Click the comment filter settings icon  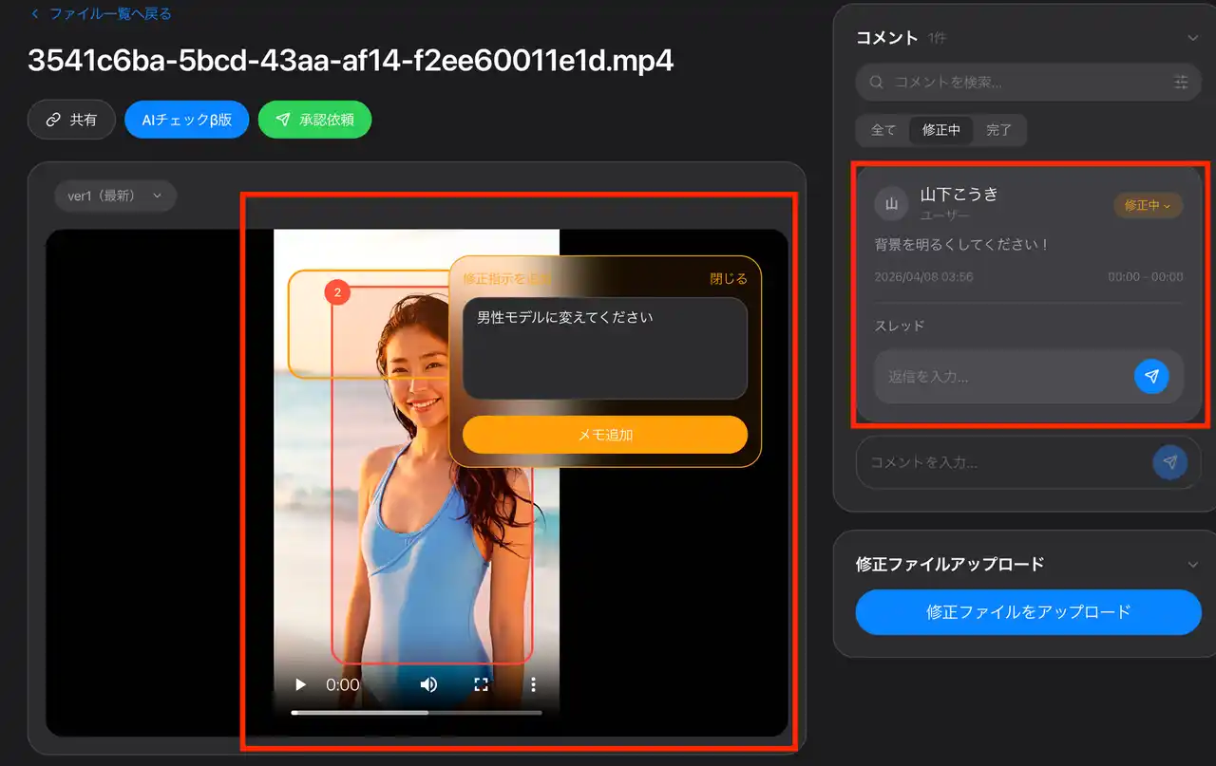[1181, 83]
